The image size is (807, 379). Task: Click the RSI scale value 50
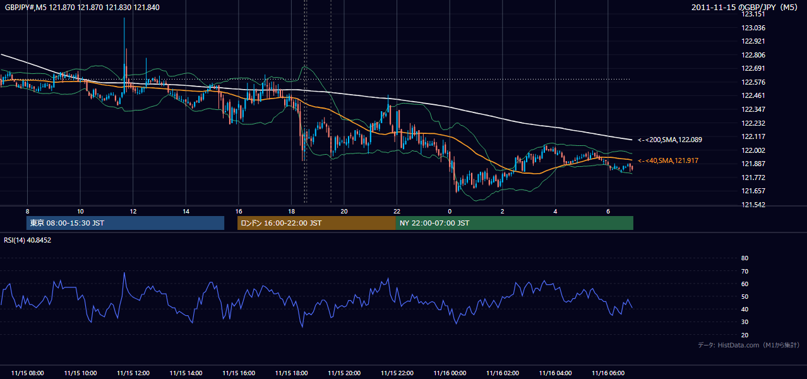click(744, 296)
